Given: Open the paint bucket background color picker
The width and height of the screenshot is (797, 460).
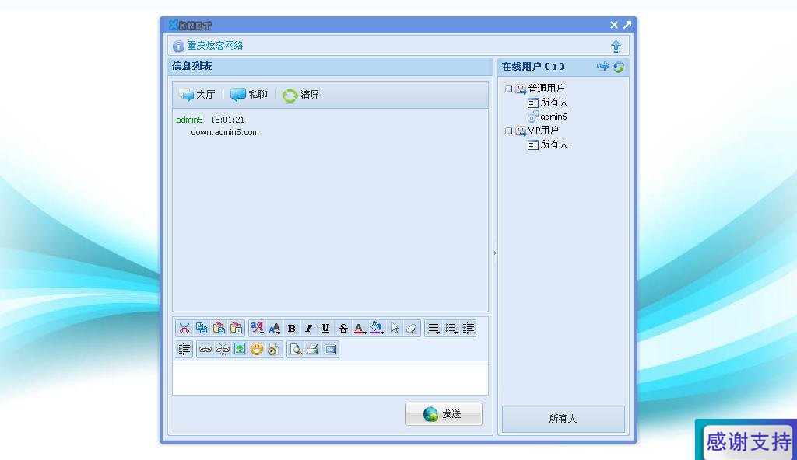Looking at the screenshot, I should 377,328.
